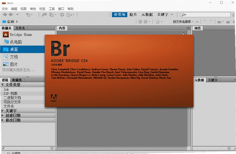Click Get Photos from Camera icon
This screenshot has width=236, height=154.
44,15
